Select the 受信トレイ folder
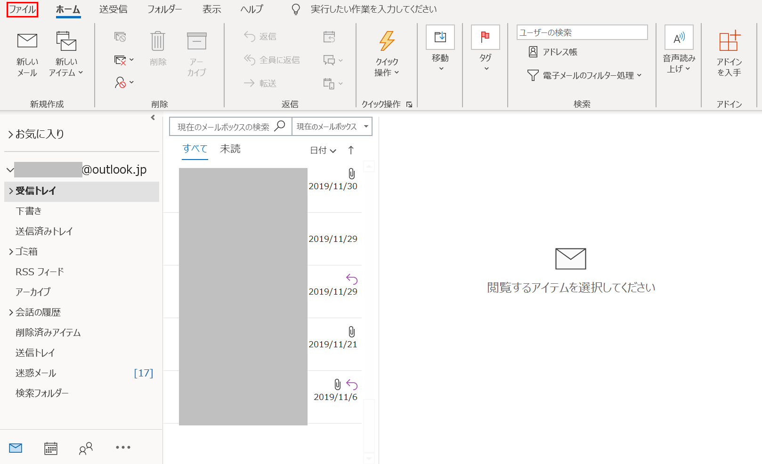The image size is (762, 464). [x=81, y=191]
